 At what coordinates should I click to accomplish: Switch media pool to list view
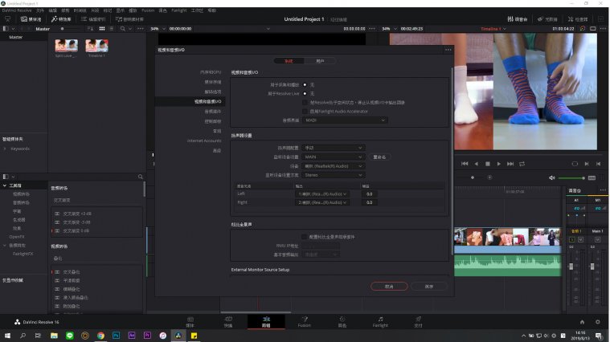(x=112, y=29)
